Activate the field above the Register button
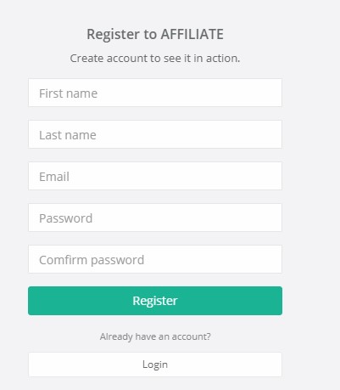 pos(155,259)
